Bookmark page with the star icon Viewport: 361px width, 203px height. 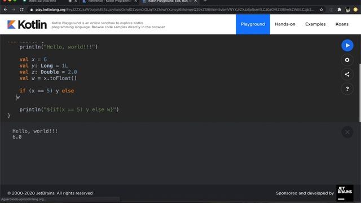point(321,10)
